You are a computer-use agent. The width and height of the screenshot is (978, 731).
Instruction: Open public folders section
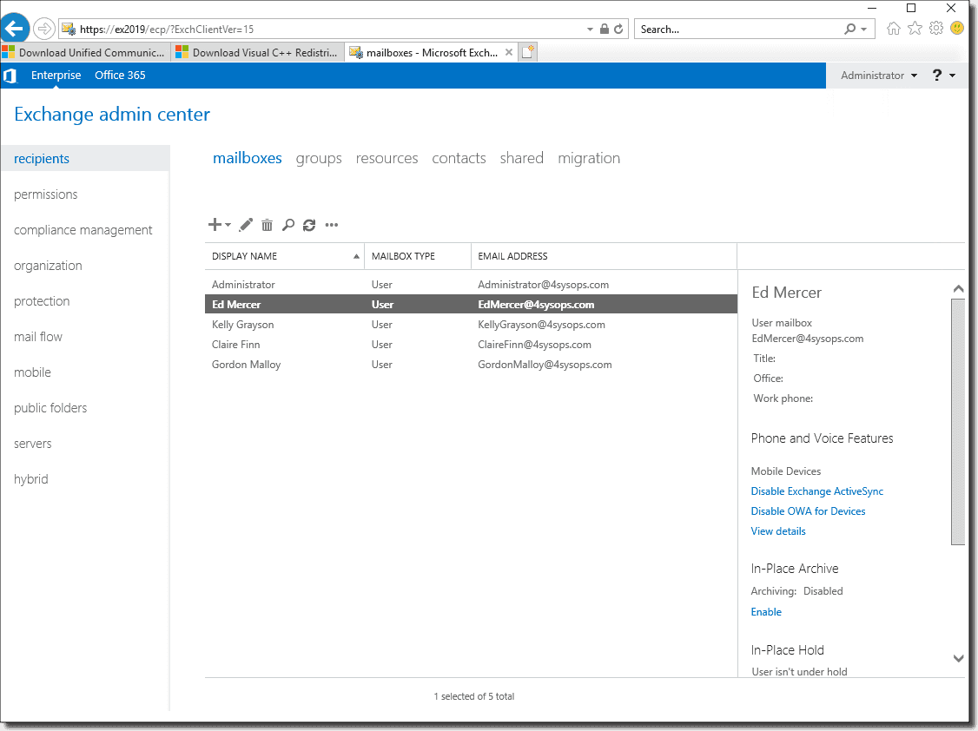pos(50,407)
